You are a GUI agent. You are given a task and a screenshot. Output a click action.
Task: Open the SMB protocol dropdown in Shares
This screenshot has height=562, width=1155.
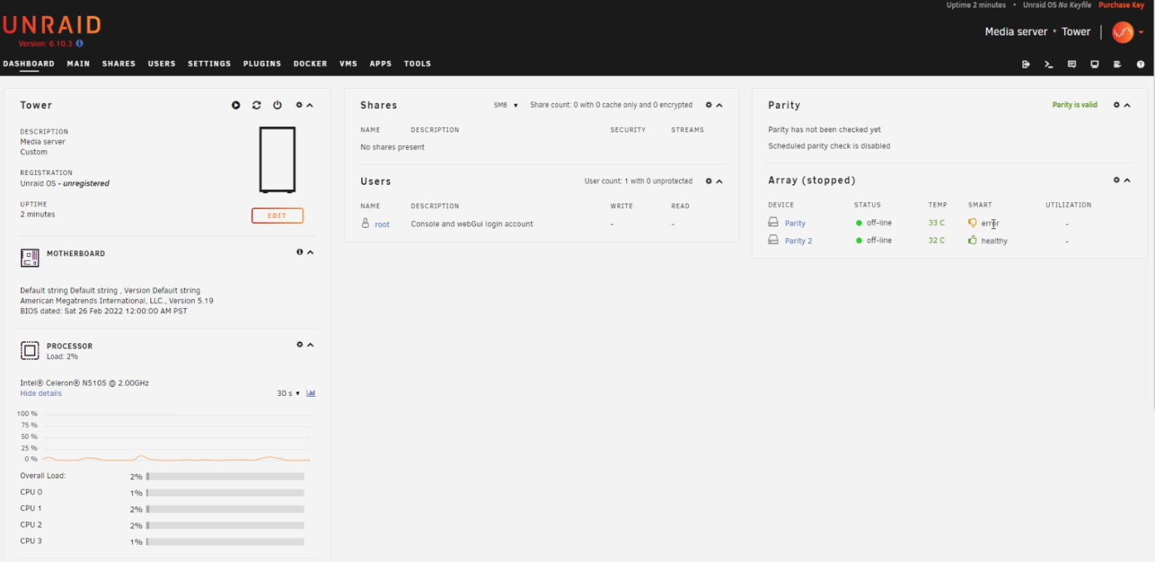[504, 105]
